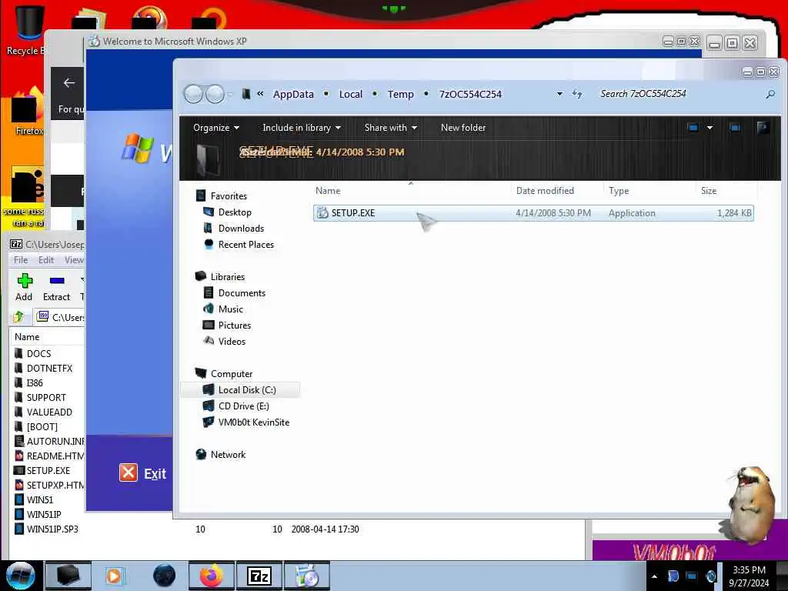
Task: Open the Share with menu
Action: click(x=390, y=128)
